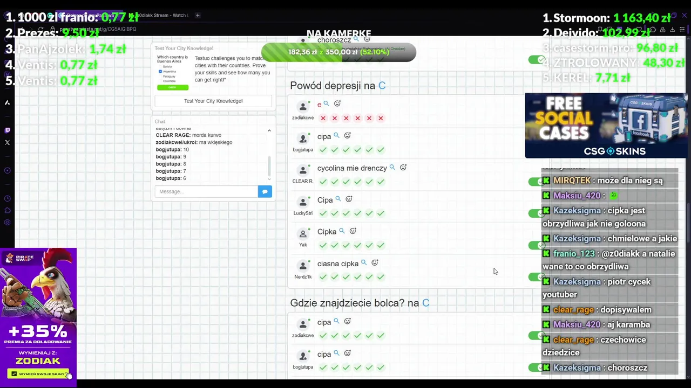
Task: Click Yak player avatar
Action: point(303,234)
